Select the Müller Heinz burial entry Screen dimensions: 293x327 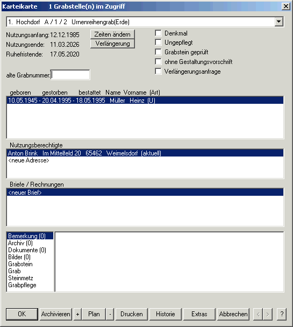(145, 101)
